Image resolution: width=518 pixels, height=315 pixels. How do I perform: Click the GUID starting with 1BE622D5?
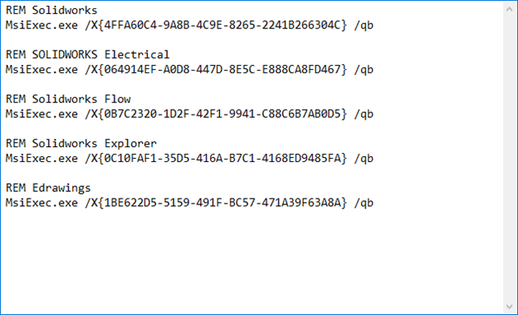point(222,203)
